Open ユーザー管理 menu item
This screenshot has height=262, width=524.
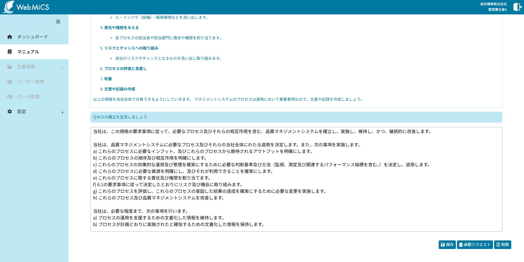[x=30, y=82]
